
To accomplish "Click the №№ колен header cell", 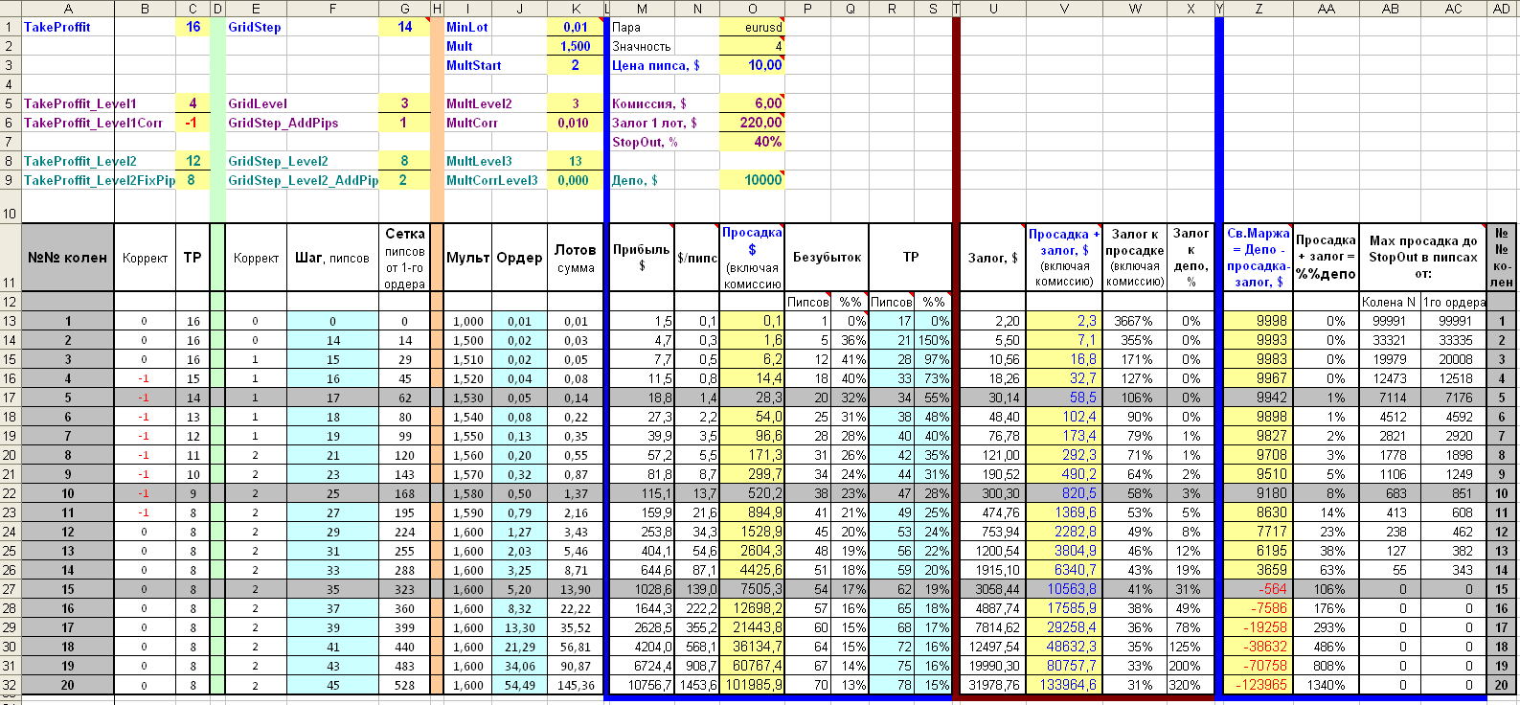I will (x=67, y=258).
